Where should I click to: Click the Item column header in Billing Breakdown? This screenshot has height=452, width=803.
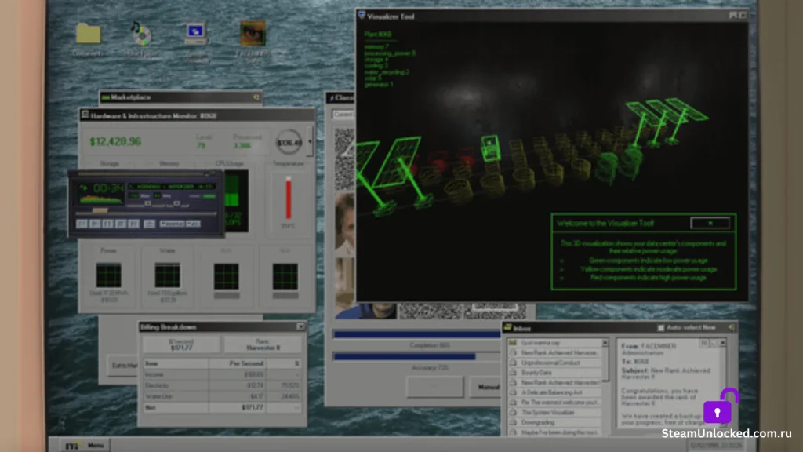176,363
